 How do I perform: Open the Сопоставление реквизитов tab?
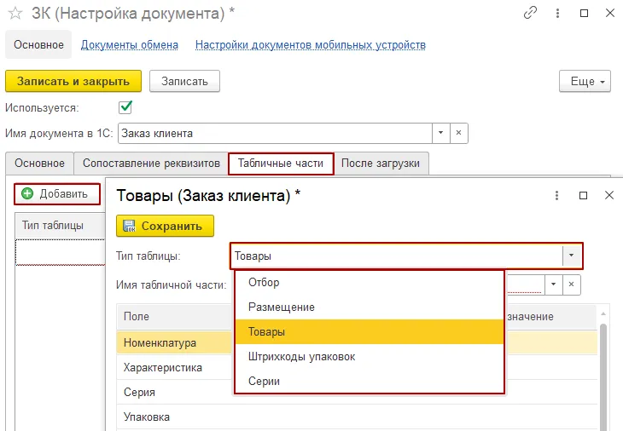click(150, 163)
